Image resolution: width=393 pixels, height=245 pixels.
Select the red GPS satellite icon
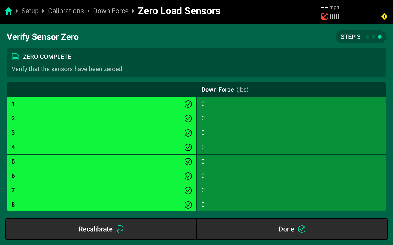click(x=324, y=17)
